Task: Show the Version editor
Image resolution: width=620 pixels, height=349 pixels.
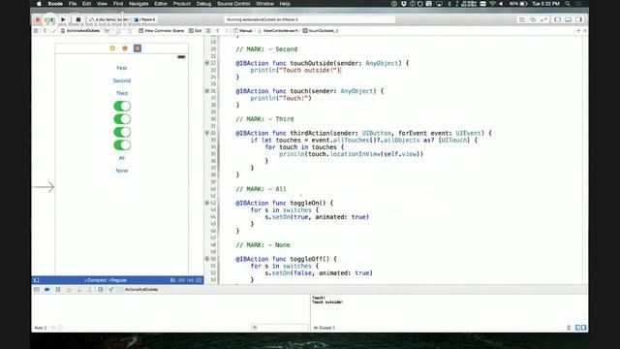Action: click(544, 19)
